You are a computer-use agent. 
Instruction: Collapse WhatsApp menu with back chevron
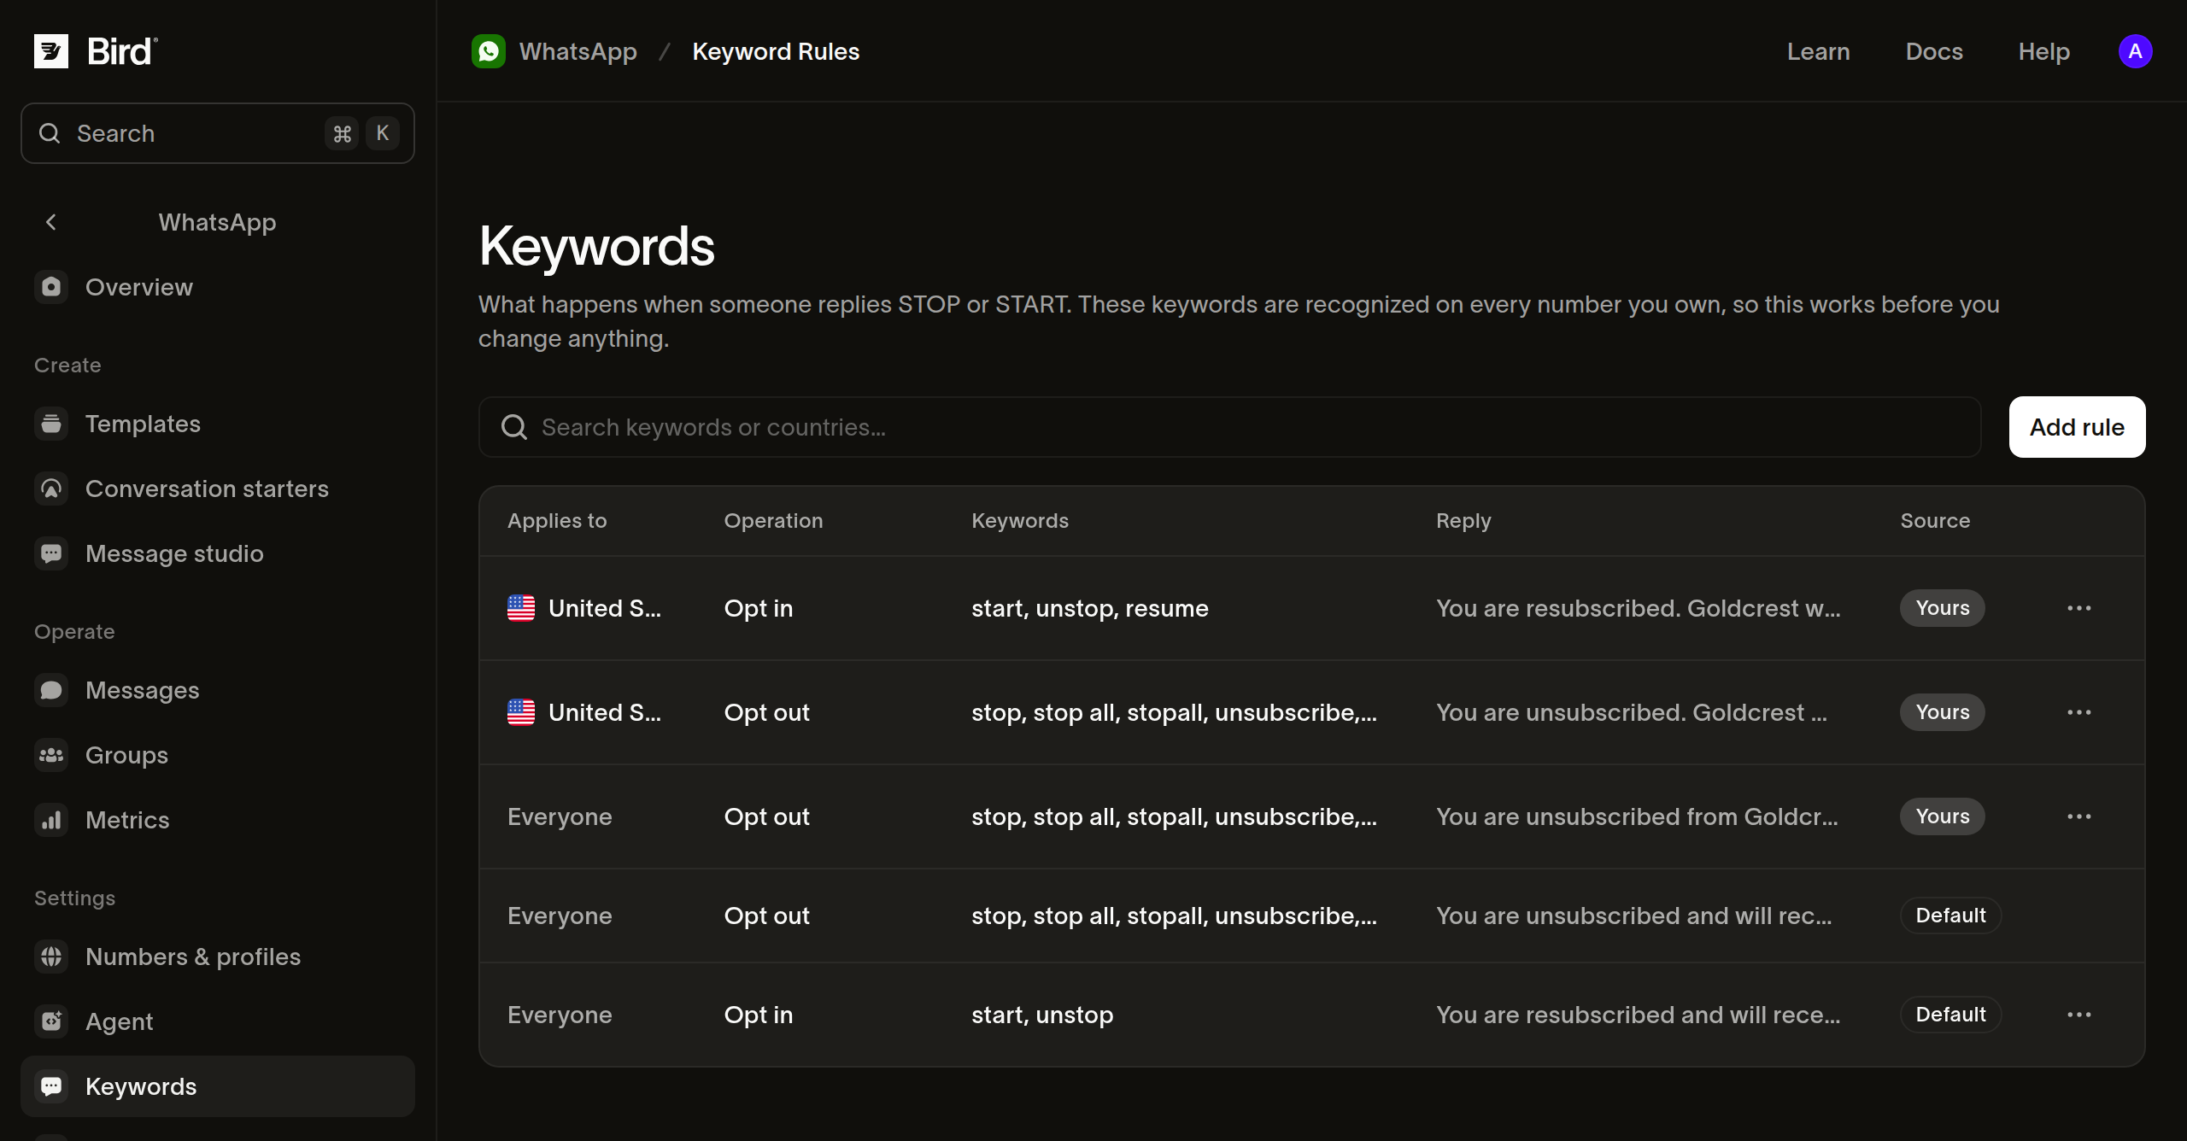(51, 222)
